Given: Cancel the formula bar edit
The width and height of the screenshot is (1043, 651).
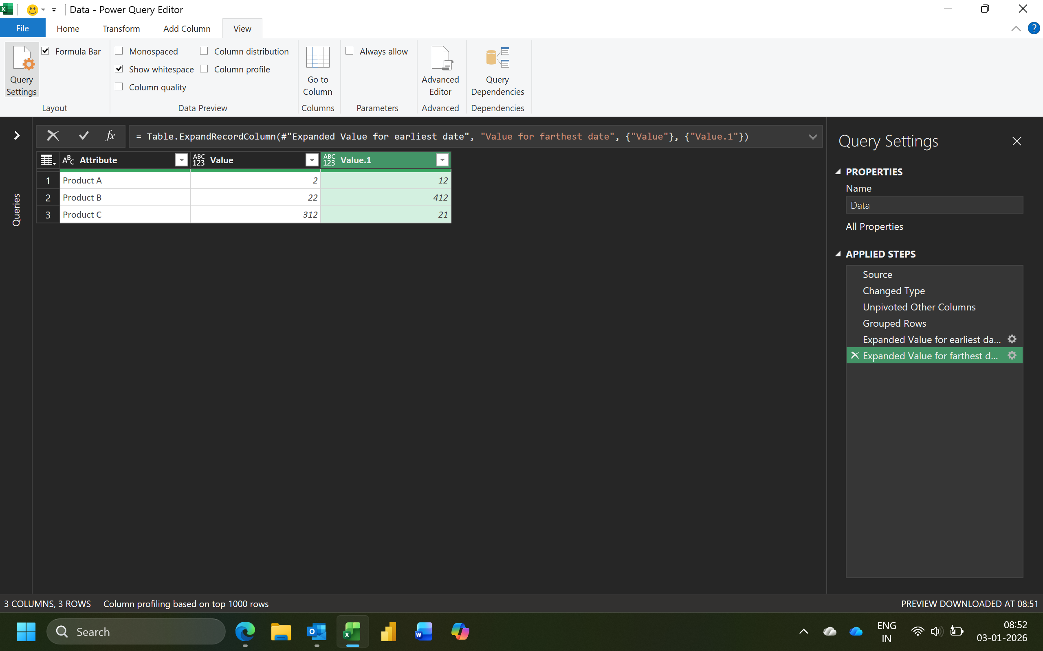Looking at the screenshot, I should coord(53,136).
